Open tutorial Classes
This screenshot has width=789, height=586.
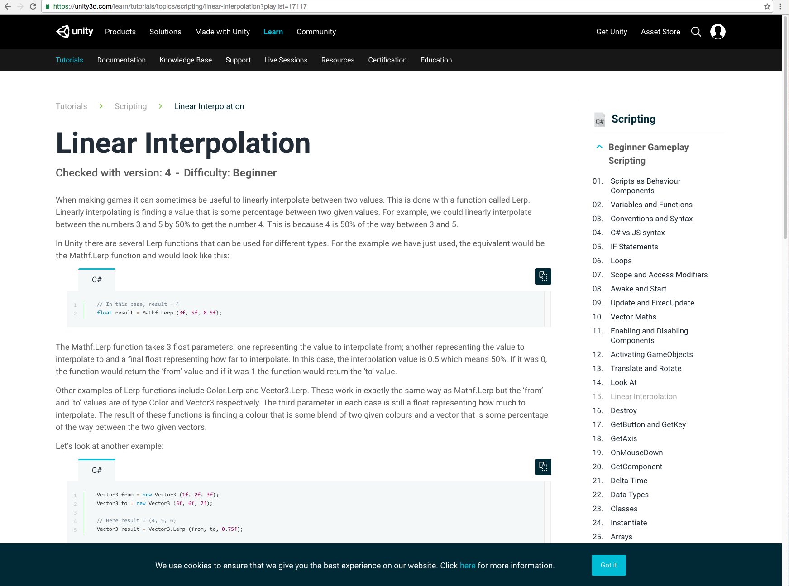click(x=624, y=509)
